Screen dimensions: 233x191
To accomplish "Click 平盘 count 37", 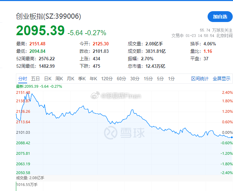I will (206, 59).
